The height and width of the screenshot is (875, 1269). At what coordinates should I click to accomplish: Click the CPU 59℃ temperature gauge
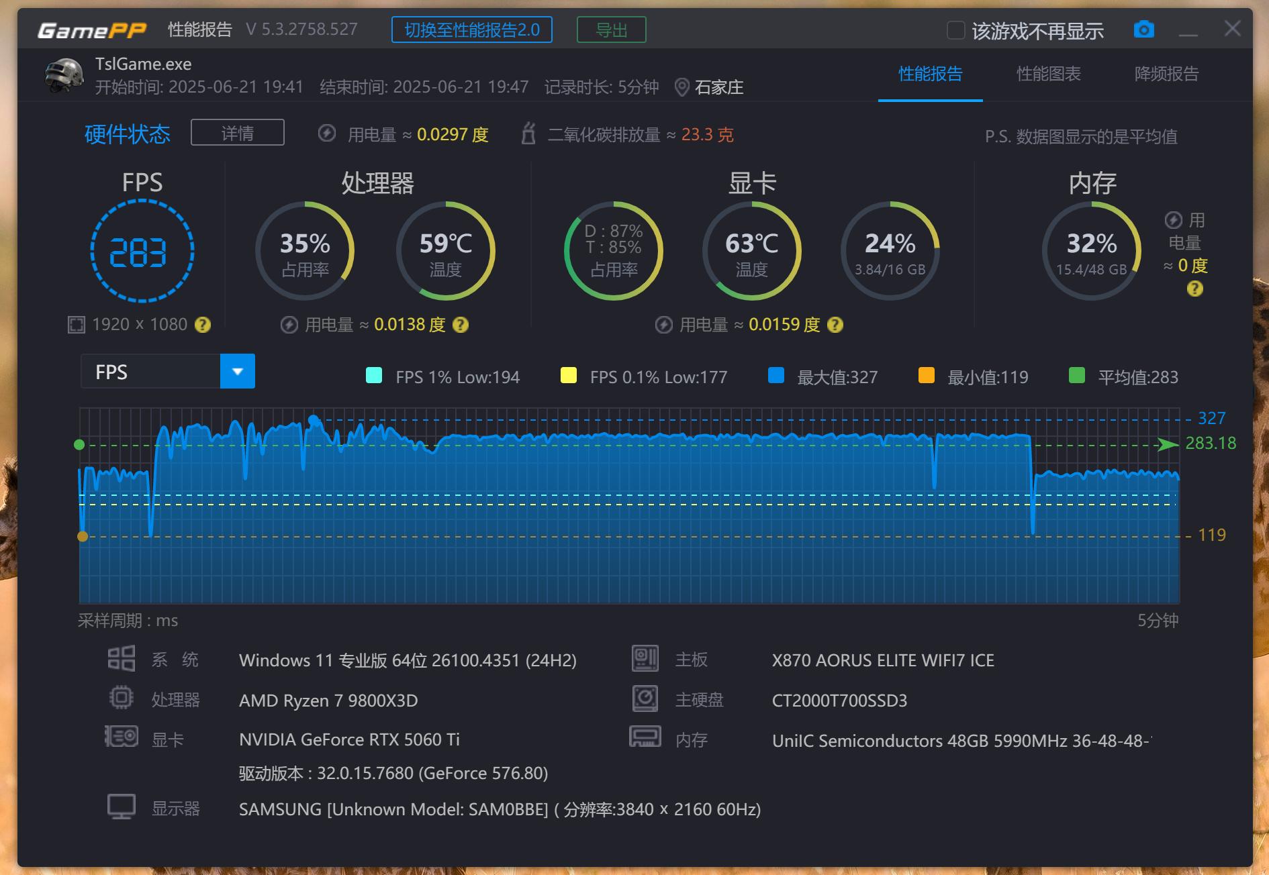tap(446, 251)
